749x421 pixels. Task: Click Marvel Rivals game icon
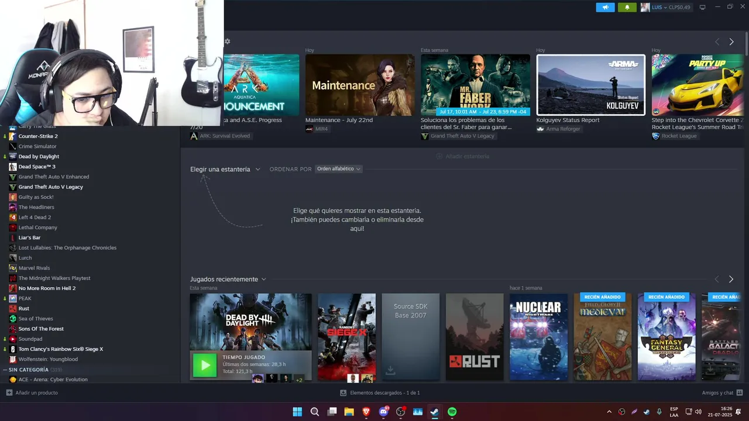pyautogui.click(x=13, y=268)
